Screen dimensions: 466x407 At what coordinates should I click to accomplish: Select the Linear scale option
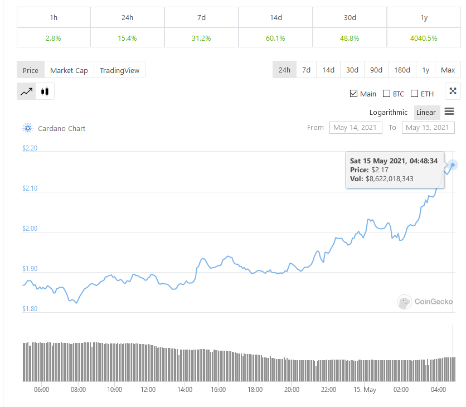click(426, 113)
